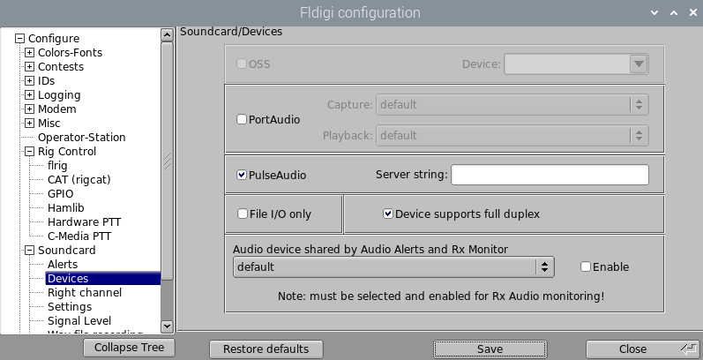
Task: Save the configuration
Action: pyautogui.click(x=490, y=349)
